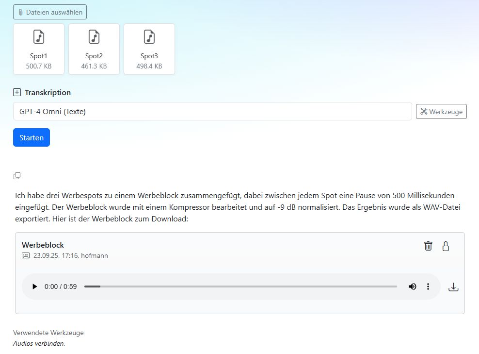Image resolution: width=479 pixels, height=354 pixels.
Task: Copy the response with the copy icon
Action: point(17,176)
